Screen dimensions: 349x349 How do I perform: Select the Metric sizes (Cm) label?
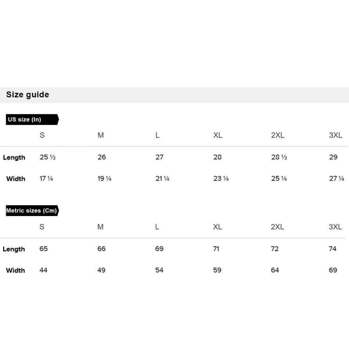32,211
